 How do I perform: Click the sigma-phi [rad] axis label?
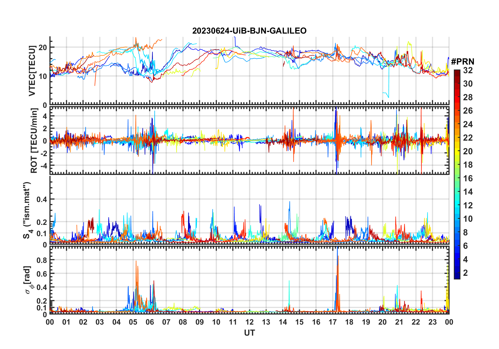point(28,280)
